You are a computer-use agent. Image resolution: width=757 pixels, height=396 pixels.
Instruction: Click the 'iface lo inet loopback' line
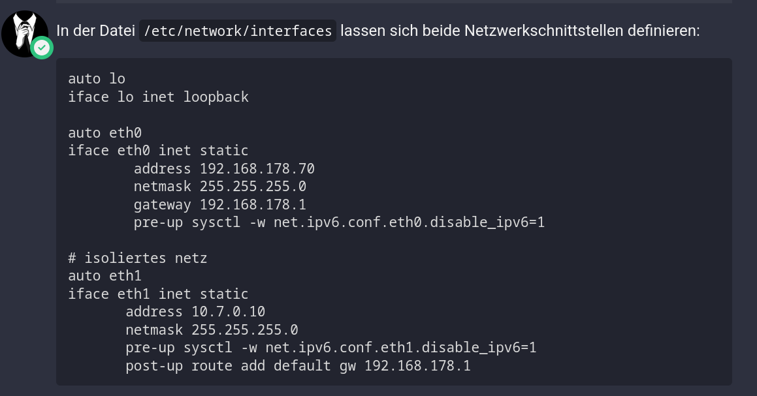point(158,97)
